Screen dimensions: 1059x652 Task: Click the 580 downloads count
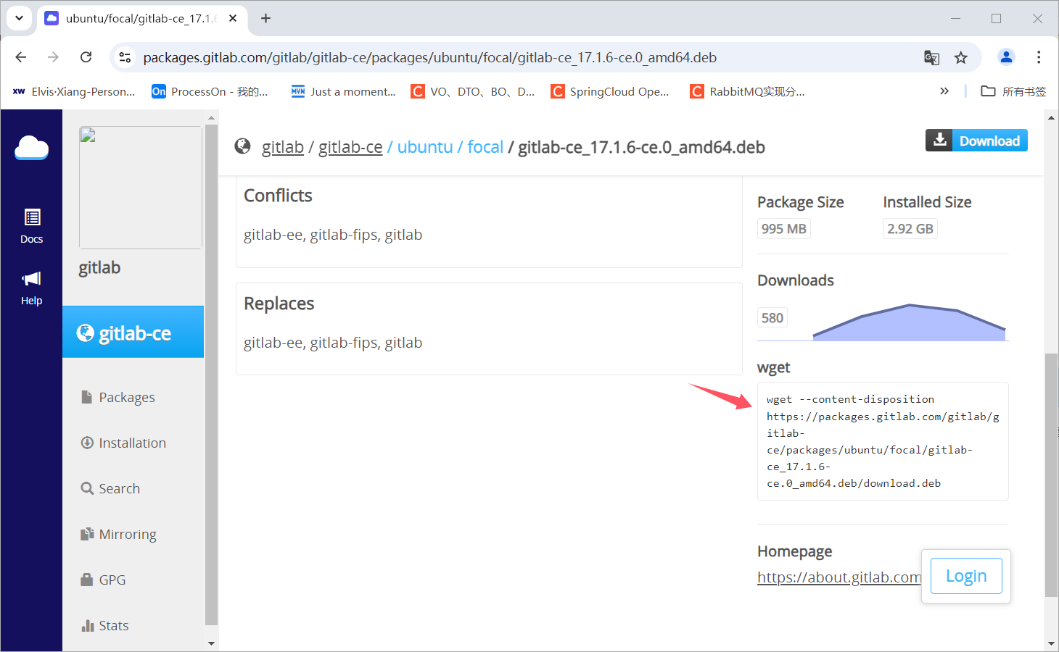click(x=772, y=318)
